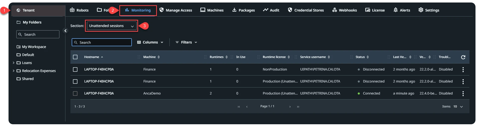The width and height of the screenshot is (479, 128).
Task: Go to the Machines tab
Action: (x=212, y=10)
